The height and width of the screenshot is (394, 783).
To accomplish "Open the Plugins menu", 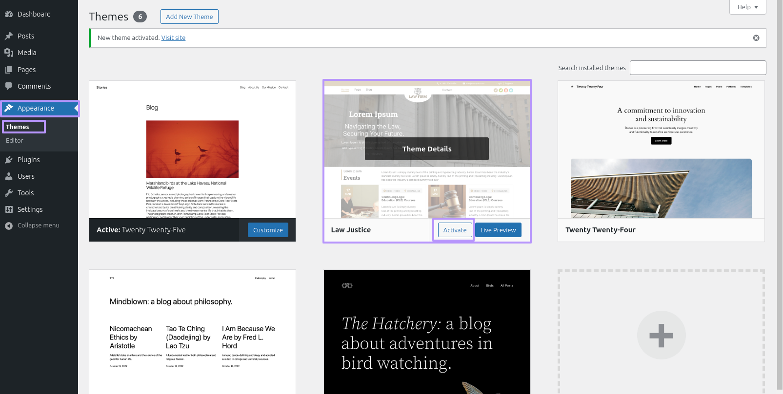I will coord(39,160).
